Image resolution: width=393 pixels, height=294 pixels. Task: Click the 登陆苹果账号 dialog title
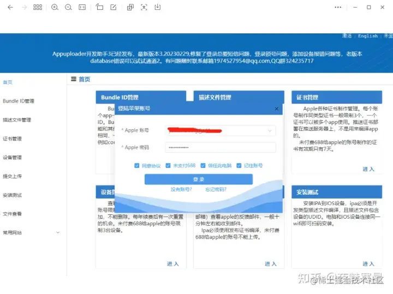tap(134, 109)
